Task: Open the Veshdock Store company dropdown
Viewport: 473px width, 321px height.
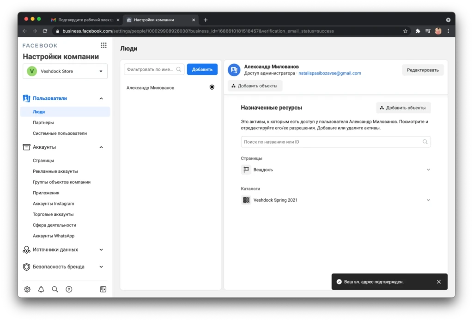Action: click(x=65, y=71)
